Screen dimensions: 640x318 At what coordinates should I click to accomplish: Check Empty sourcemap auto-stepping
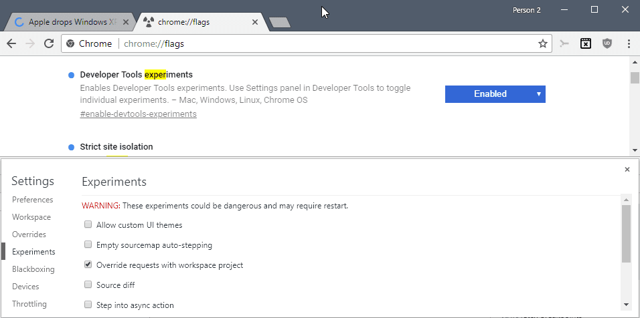(x=88, y=245)
